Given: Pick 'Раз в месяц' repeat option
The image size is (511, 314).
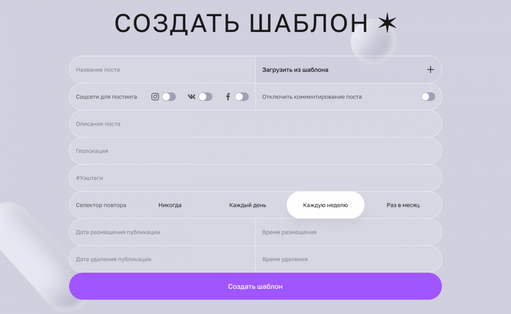Looking at the screenshot, I should [403, 205].
